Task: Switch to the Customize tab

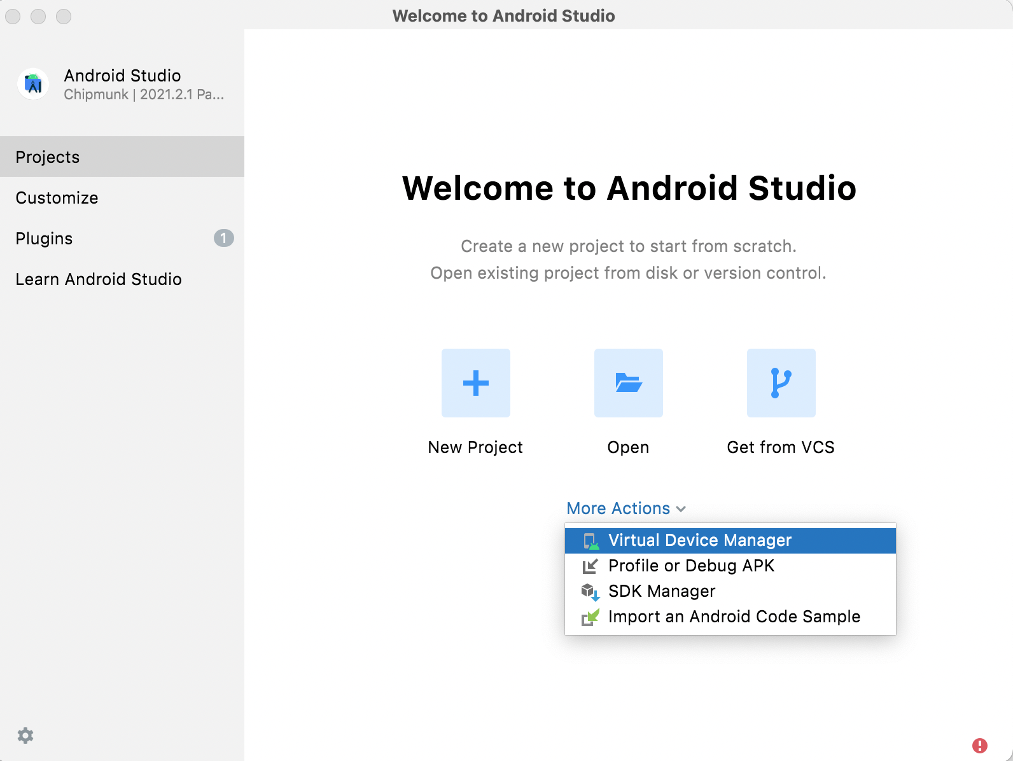Action: coord(122,197)
